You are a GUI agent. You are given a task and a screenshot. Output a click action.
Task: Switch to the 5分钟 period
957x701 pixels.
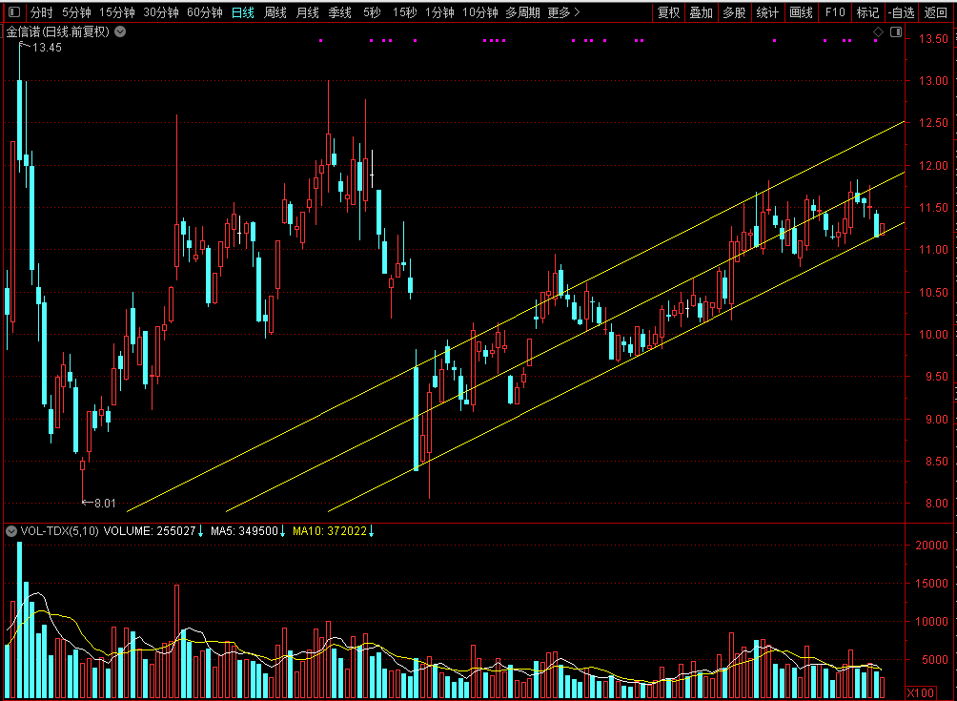76,12
